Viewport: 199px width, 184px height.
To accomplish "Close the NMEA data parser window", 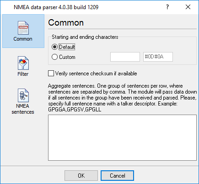I will (188, 7).
